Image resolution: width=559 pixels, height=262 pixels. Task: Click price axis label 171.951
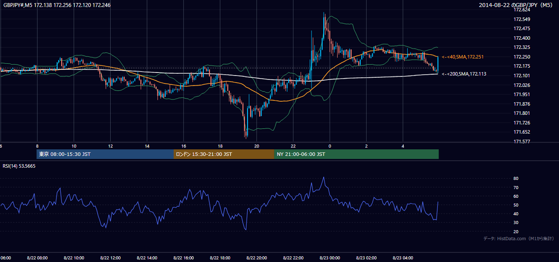click(522, 94)
